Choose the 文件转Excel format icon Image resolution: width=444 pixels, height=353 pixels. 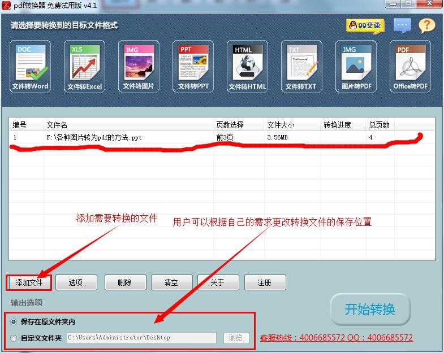[x=84, y=66]
